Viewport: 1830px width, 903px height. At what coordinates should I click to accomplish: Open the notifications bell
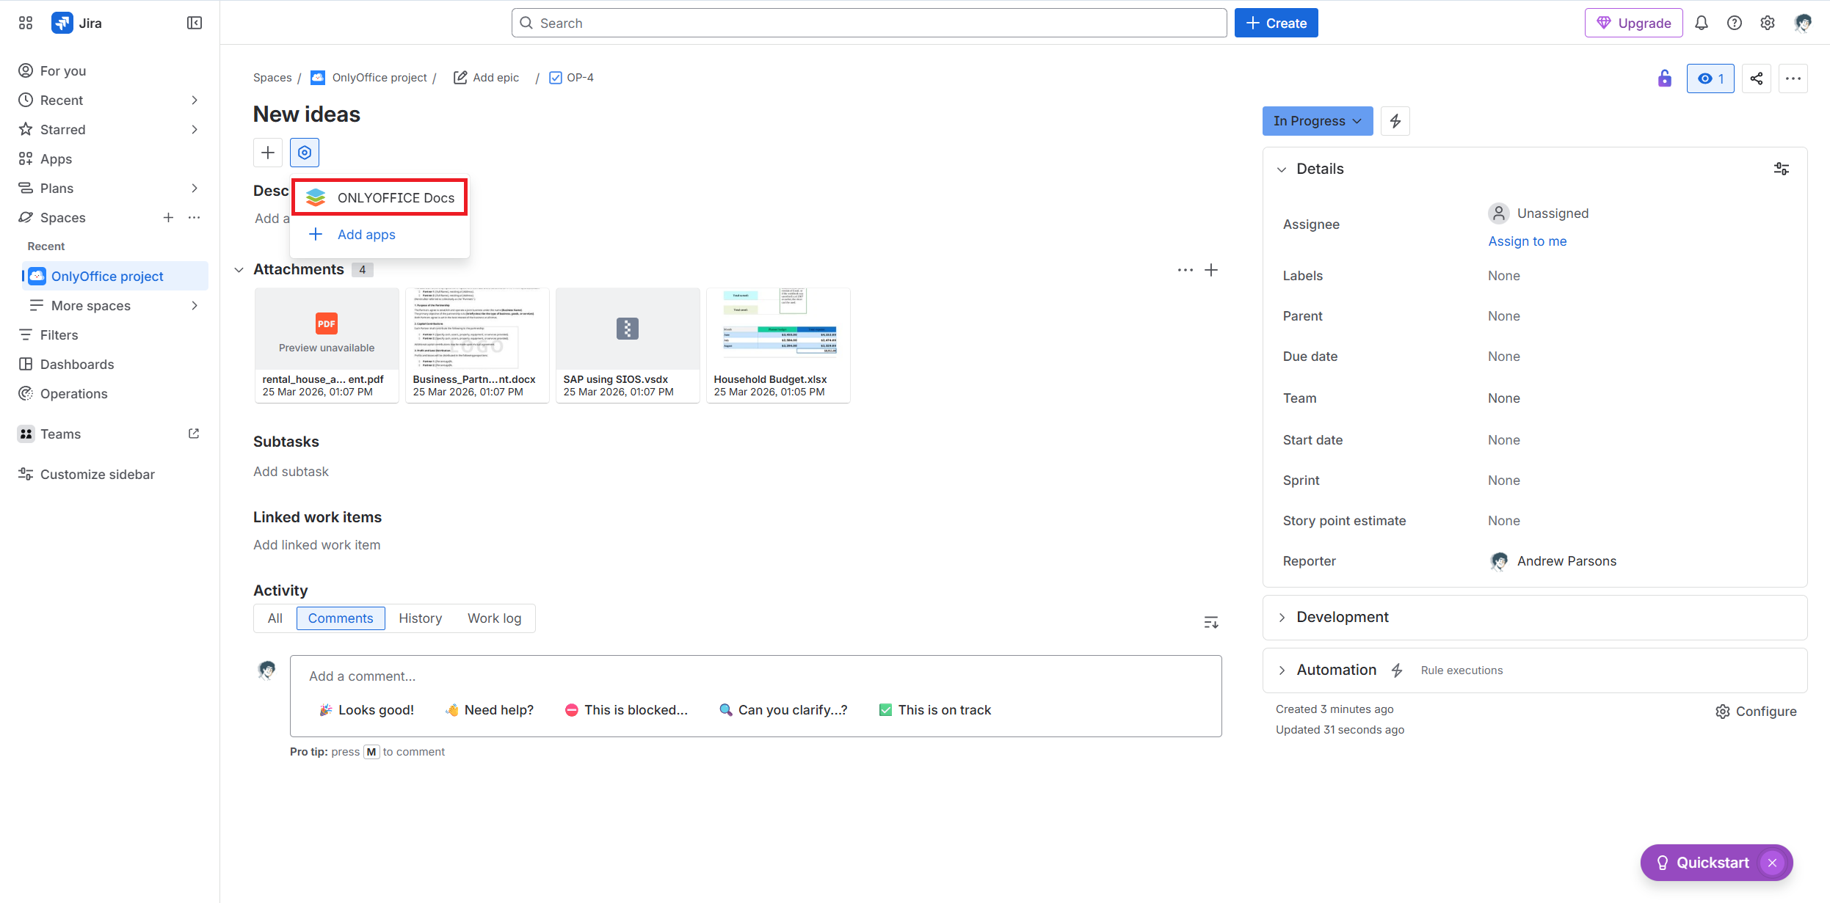click(x=1702, y=22)
